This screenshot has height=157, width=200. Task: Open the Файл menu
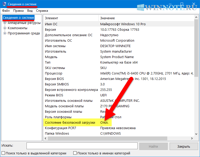click(6, 11)
